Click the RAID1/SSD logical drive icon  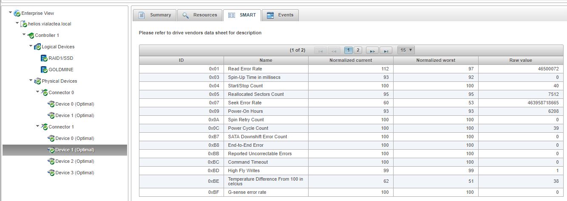44,58
